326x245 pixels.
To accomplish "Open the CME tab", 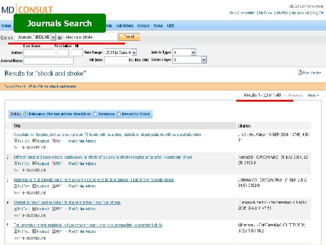I will 171,26.
